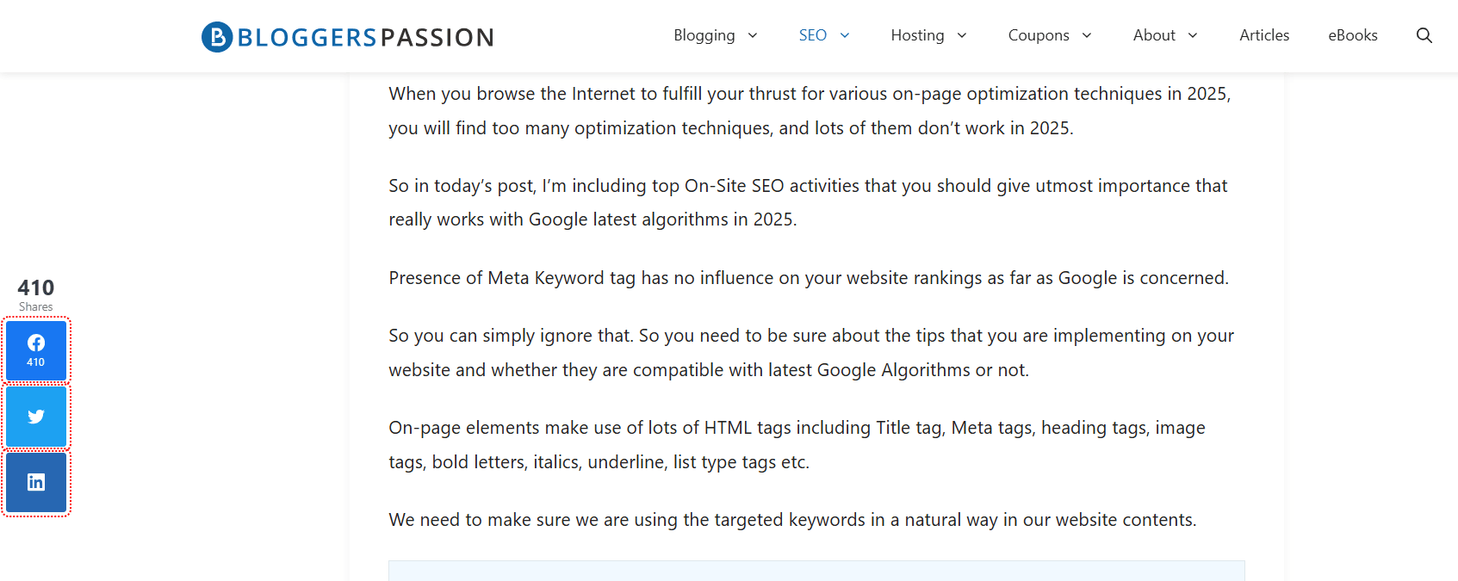Viewport: 1458px width, 581px height.
Task: Click the highlighted SEO nav link
Action: click(x=812, y=35)
